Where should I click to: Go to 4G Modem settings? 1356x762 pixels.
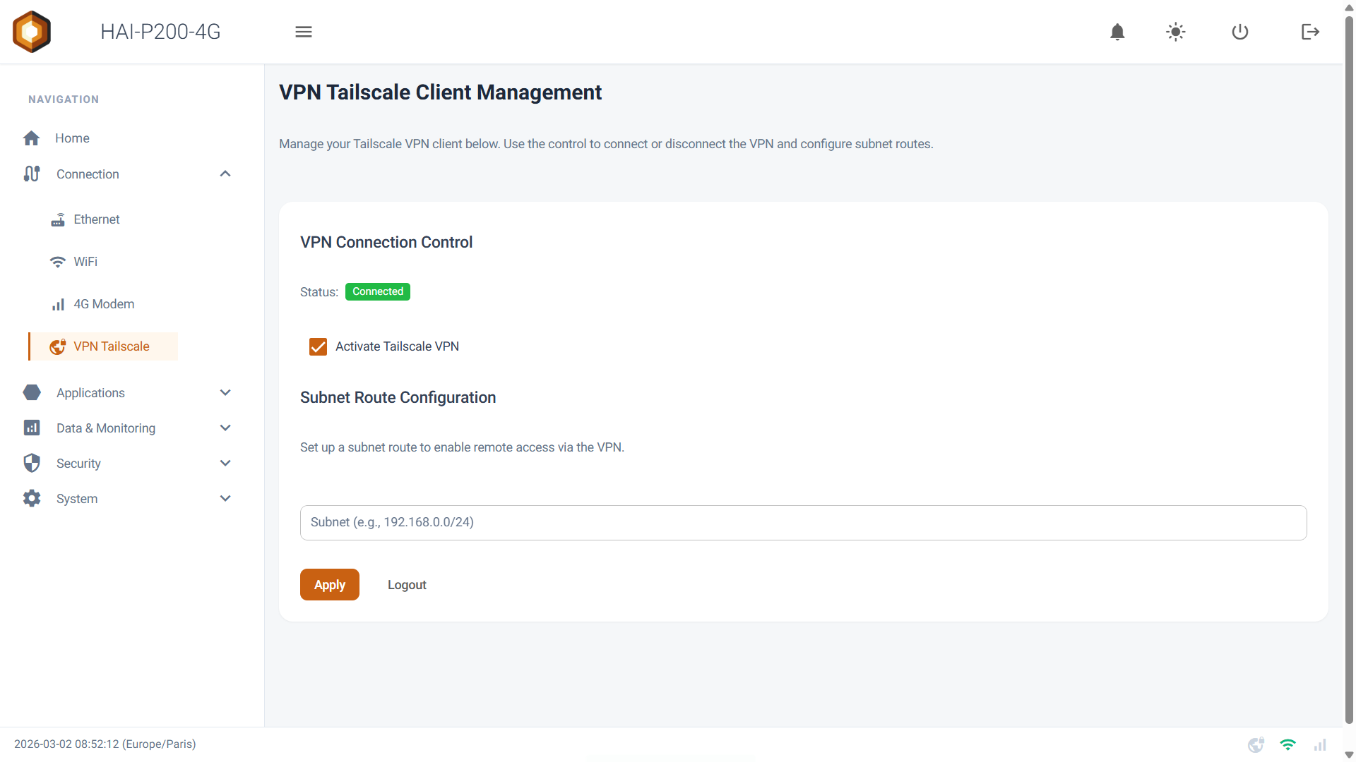[x=104, y=304]
